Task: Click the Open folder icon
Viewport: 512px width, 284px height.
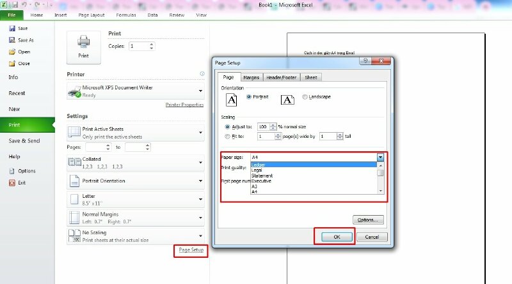Action: (12, 52)
